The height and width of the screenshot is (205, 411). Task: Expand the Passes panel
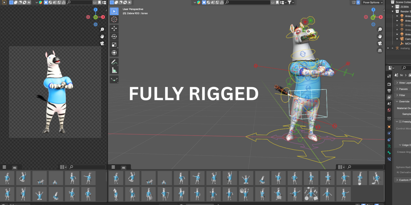coord(402,89)
